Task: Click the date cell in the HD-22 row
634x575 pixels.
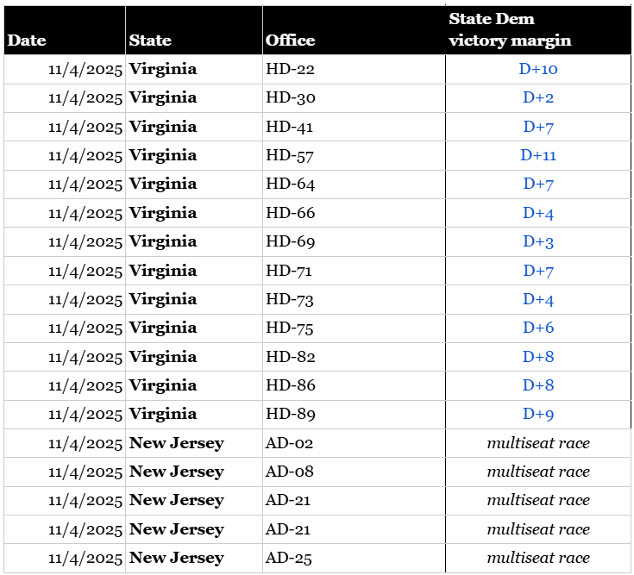Action: [85, 69]
